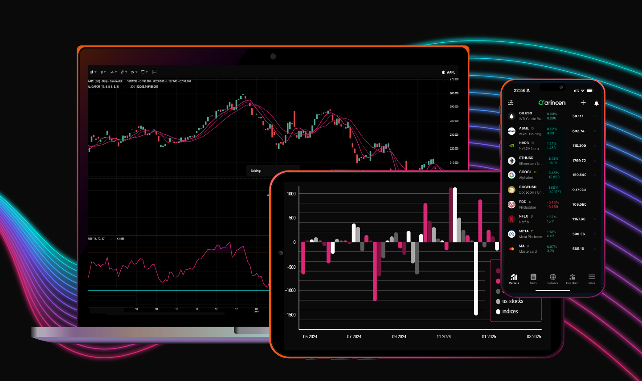Screen dimensions: 642x381
Task: Select the ETHUSD Ethereum row
Action: pos(552,161)
